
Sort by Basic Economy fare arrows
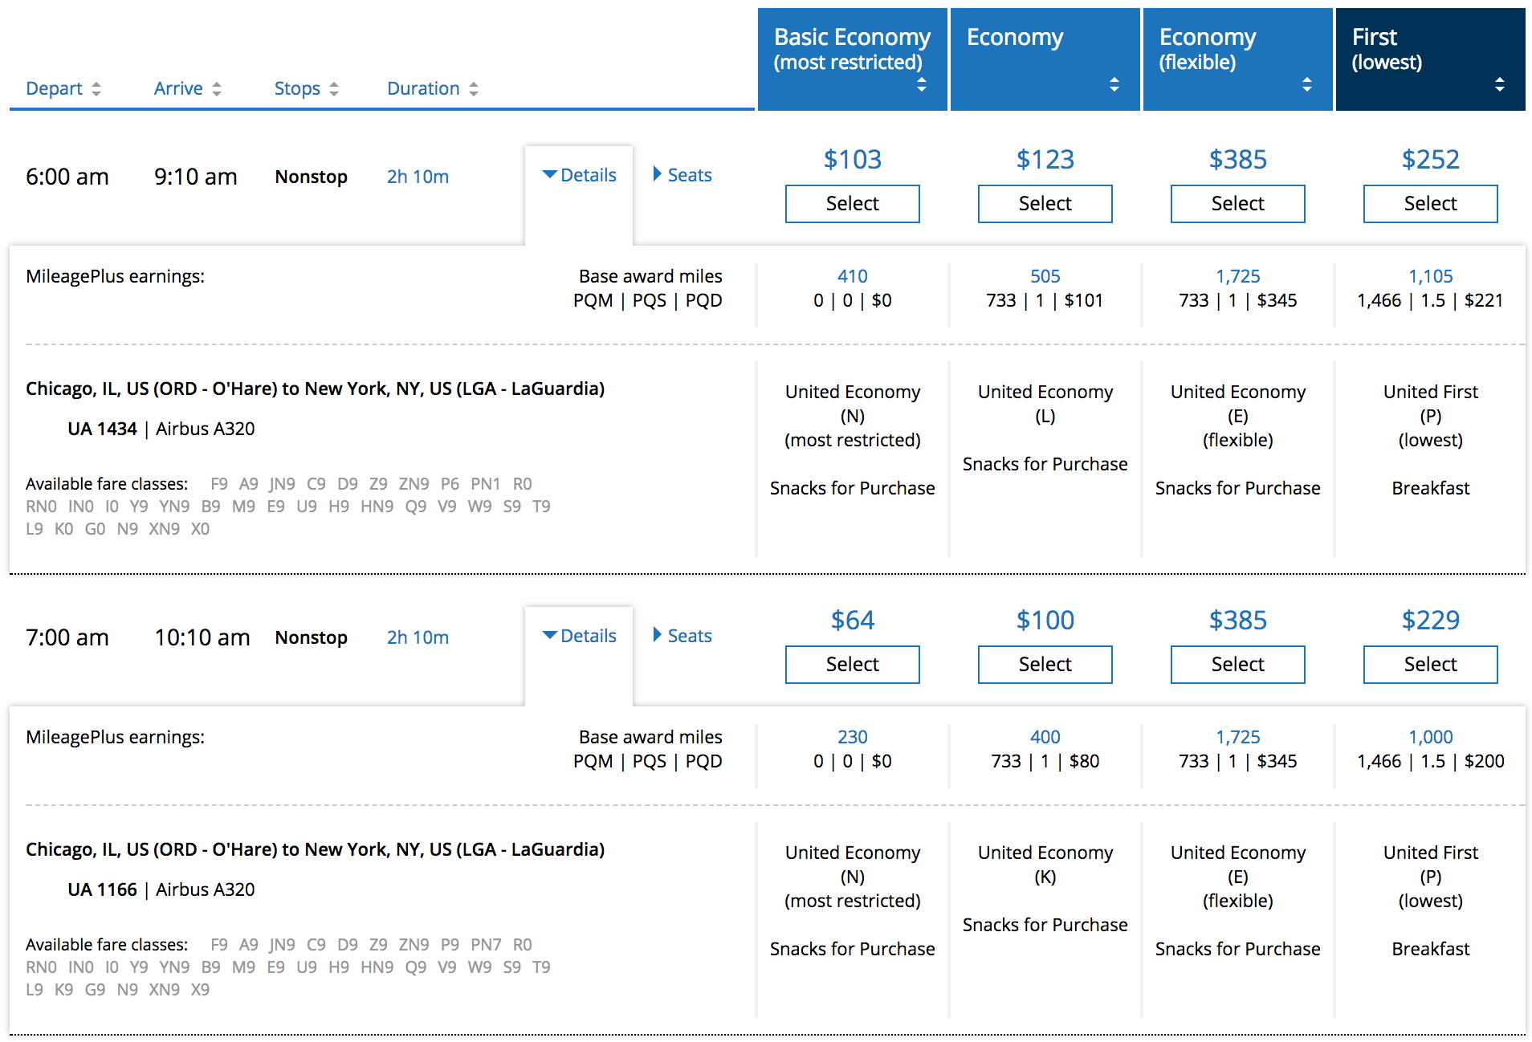[x=922, y=84]
